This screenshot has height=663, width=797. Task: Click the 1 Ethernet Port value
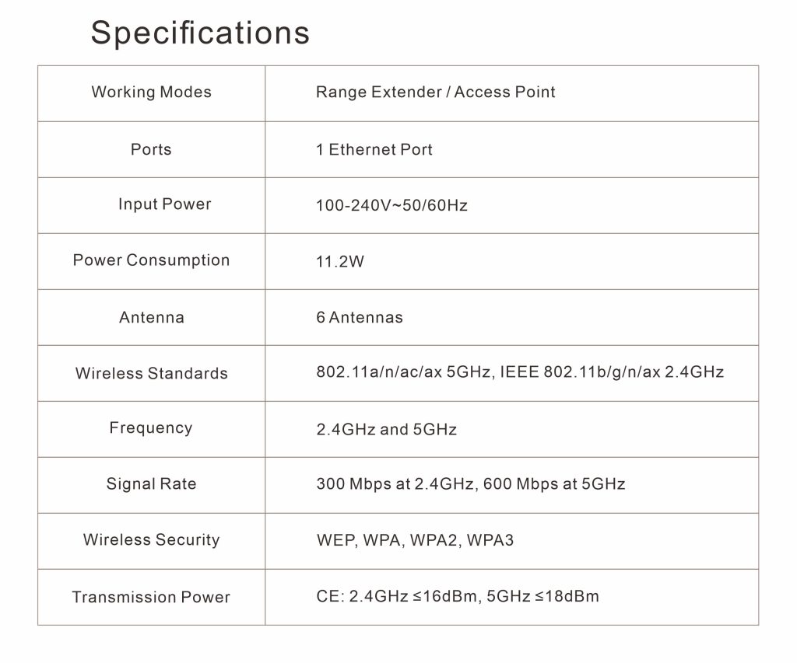pos(374,149)
